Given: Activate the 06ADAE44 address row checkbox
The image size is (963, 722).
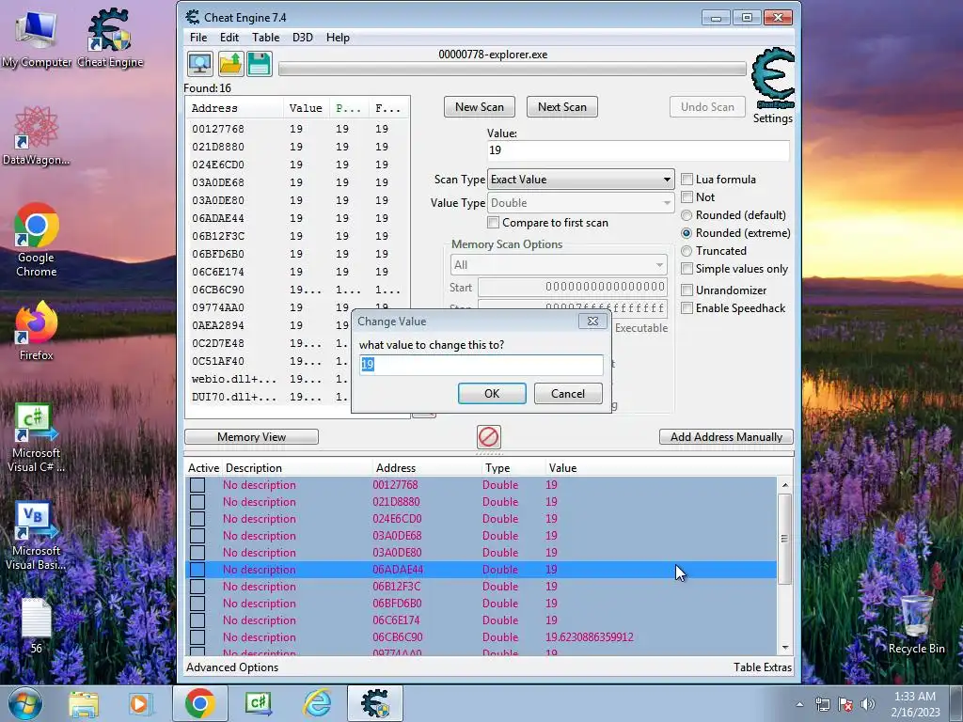Looking at the screenshot, I should 197,570.
